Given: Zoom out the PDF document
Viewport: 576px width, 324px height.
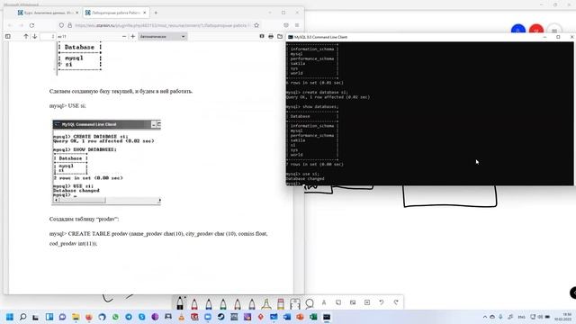Looking at the screenshot, I should pyautogui.click(x=124, y=36).
